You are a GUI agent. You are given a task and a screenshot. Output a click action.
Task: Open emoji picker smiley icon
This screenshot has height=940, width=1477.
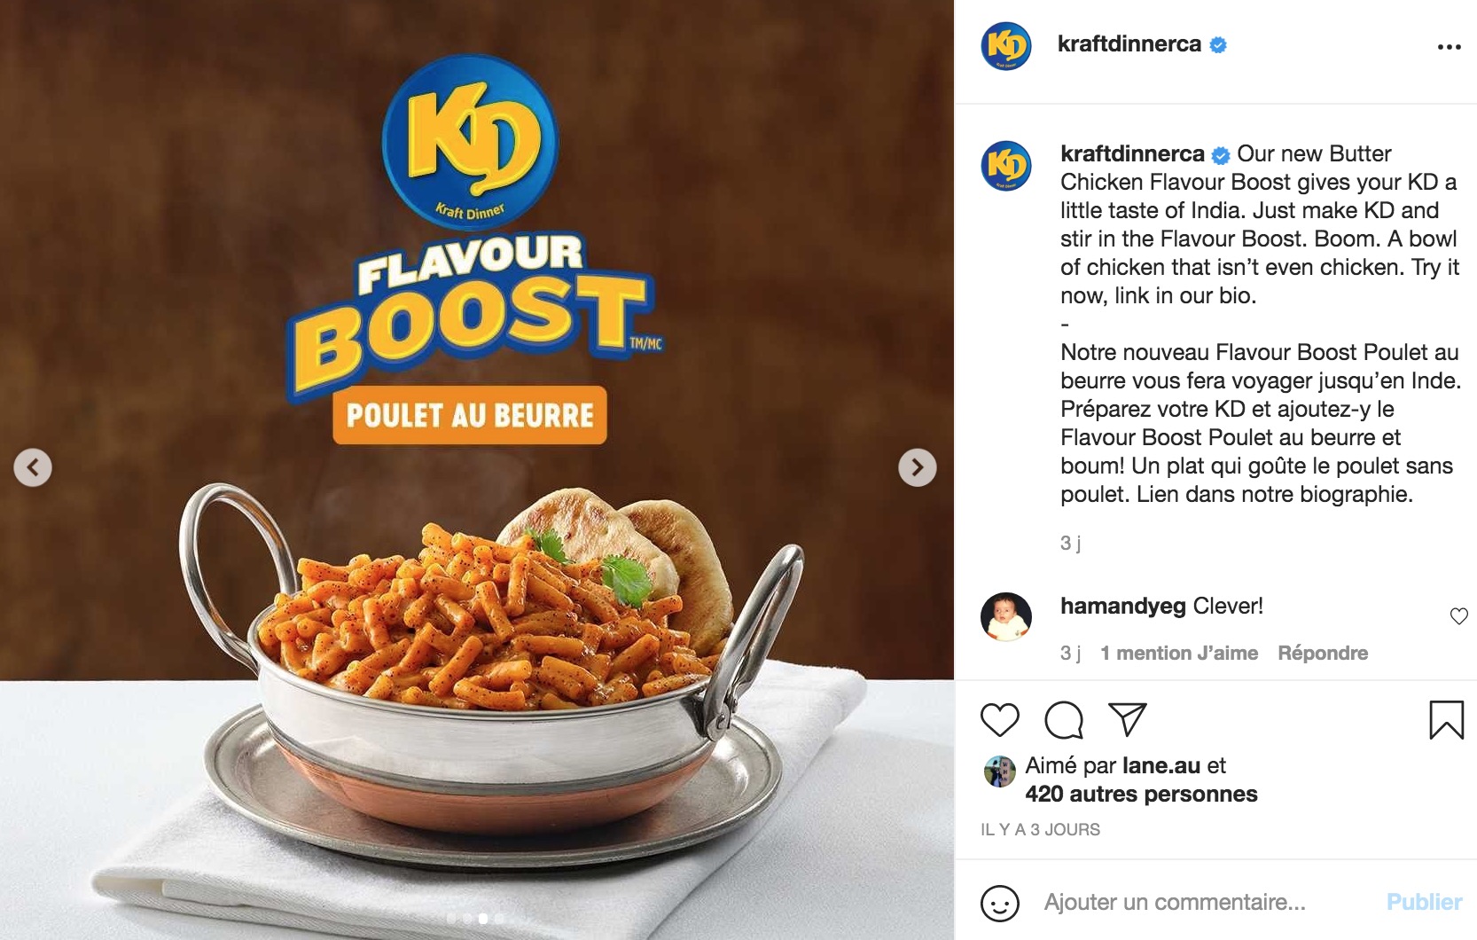coord(999,904)
